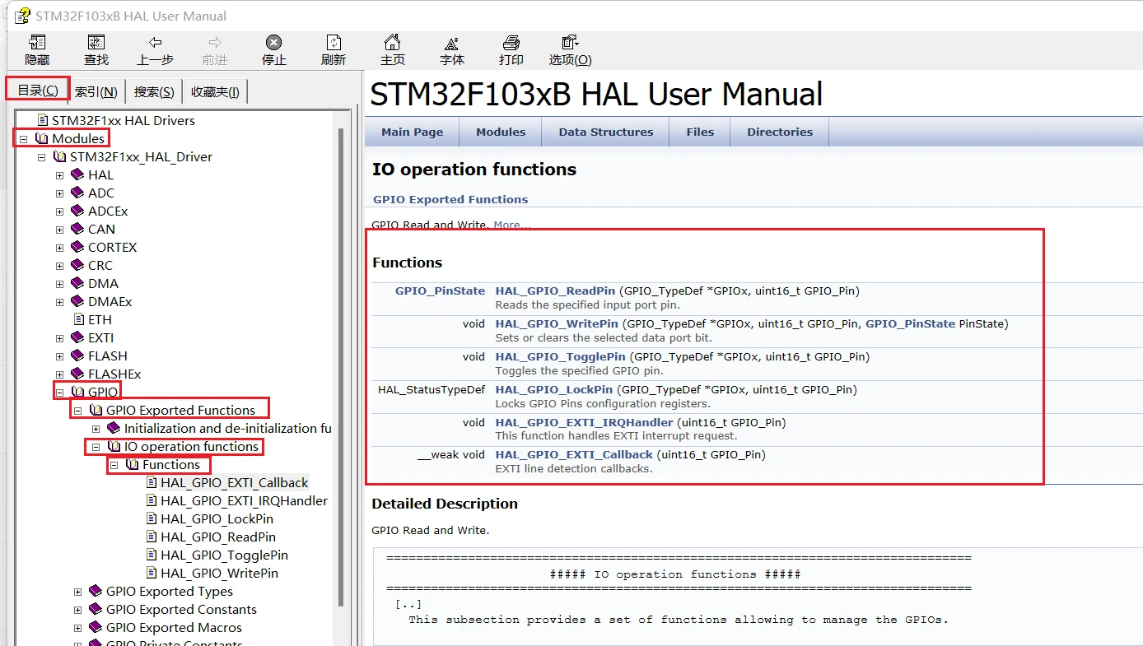Click the book icon beside DMA
The image size is (1143, 646).
click(77, 283)
